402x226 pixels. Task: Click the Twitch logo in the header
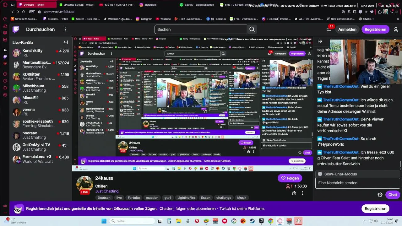point(16,30)
